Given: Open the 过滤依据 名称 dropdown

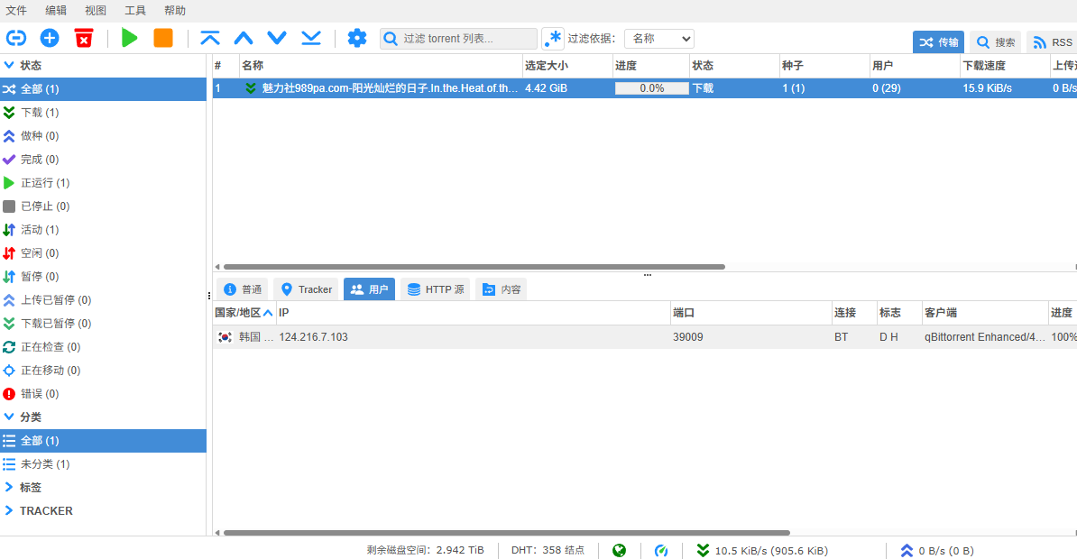Looking at the screenshot, I should pyautogui.click(x=658, y=39).
